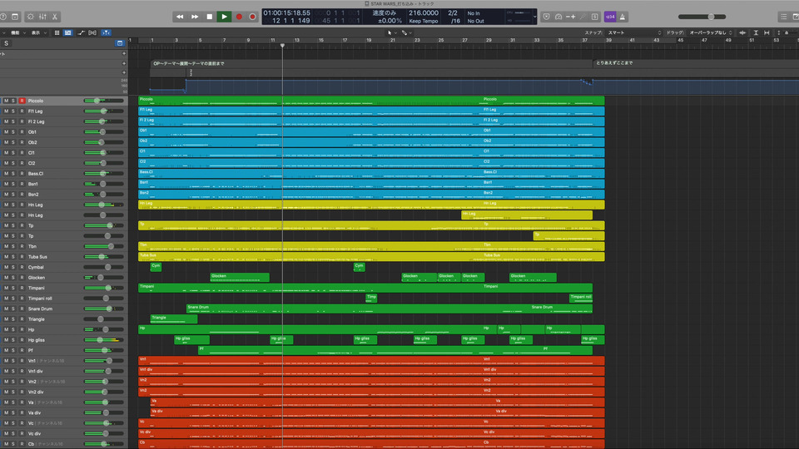The height and width of the screenshot is (449, 799).
Task: Enable the purple count-in 1234 button
Action: [610, 17]
